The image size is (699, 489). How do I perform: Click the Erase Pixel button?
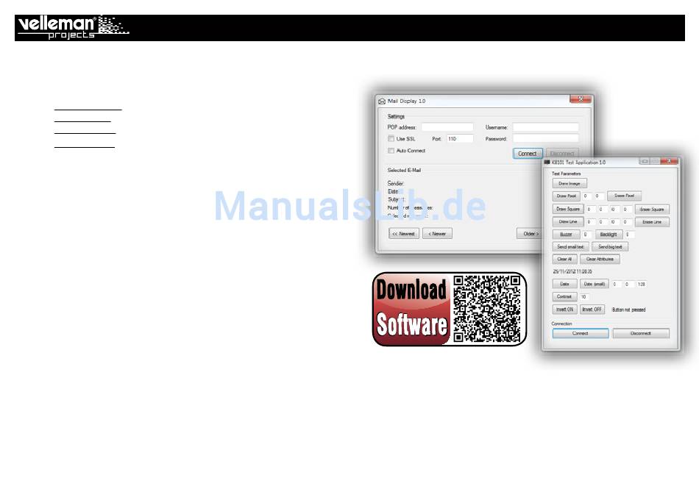tap(624, 196)
